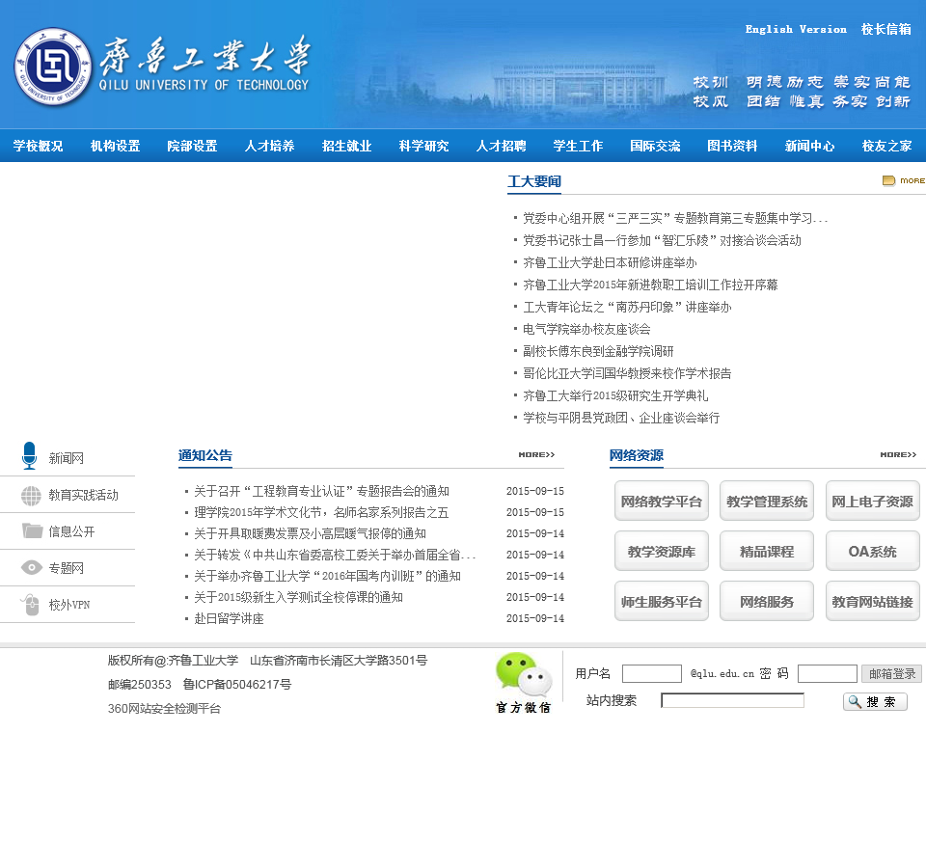The height and width of the screenshot is (842, 926).
Task: Click the mouse icon beside 校外VPN
Action: pyautogui.click(x=30, y=604)
